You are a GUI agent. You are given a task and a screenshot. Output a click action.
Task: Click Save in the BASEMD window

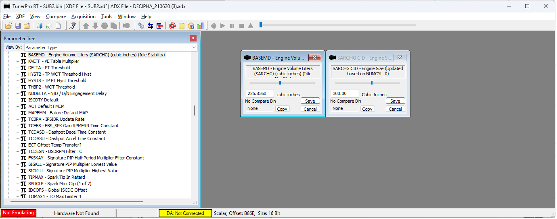pos(310,101)
